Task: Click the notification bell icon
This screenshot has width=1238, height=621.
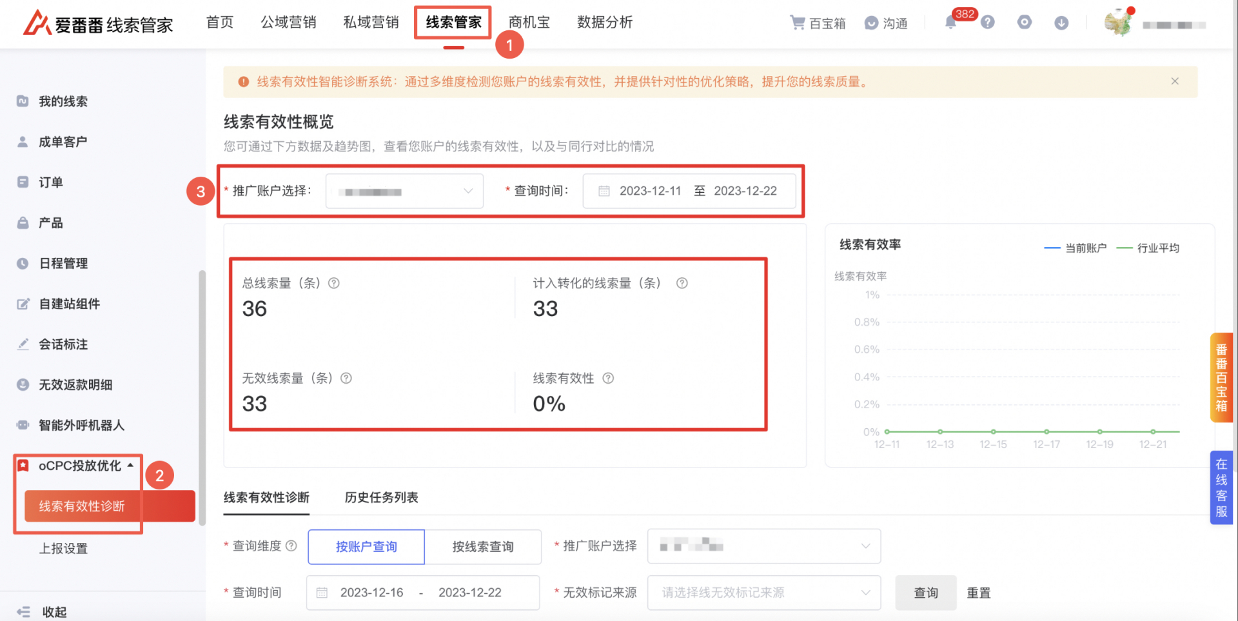Action: coord(950,23)
